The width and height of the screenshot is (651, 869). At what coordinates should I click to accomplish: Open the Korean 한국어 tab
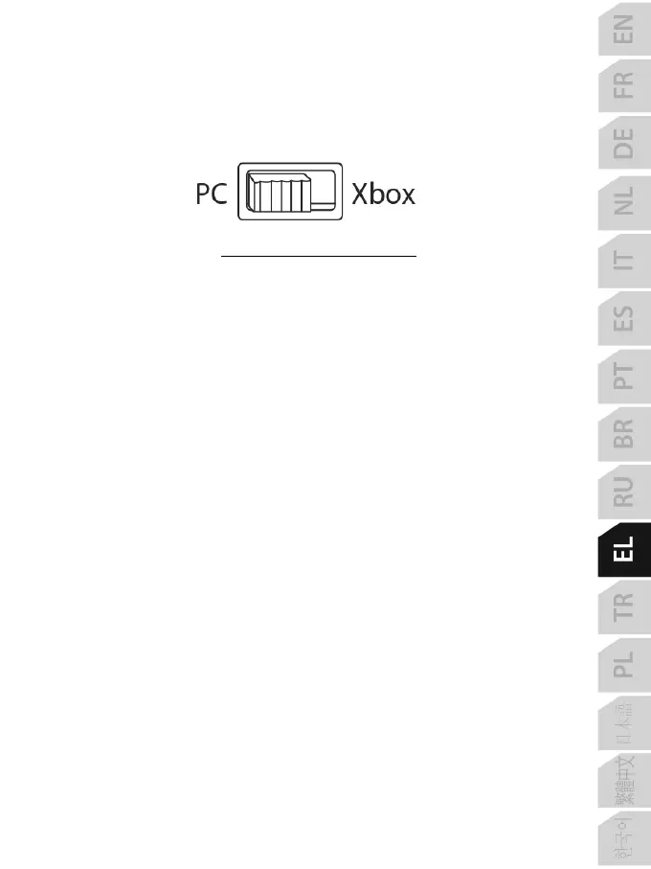coord(624,838)
